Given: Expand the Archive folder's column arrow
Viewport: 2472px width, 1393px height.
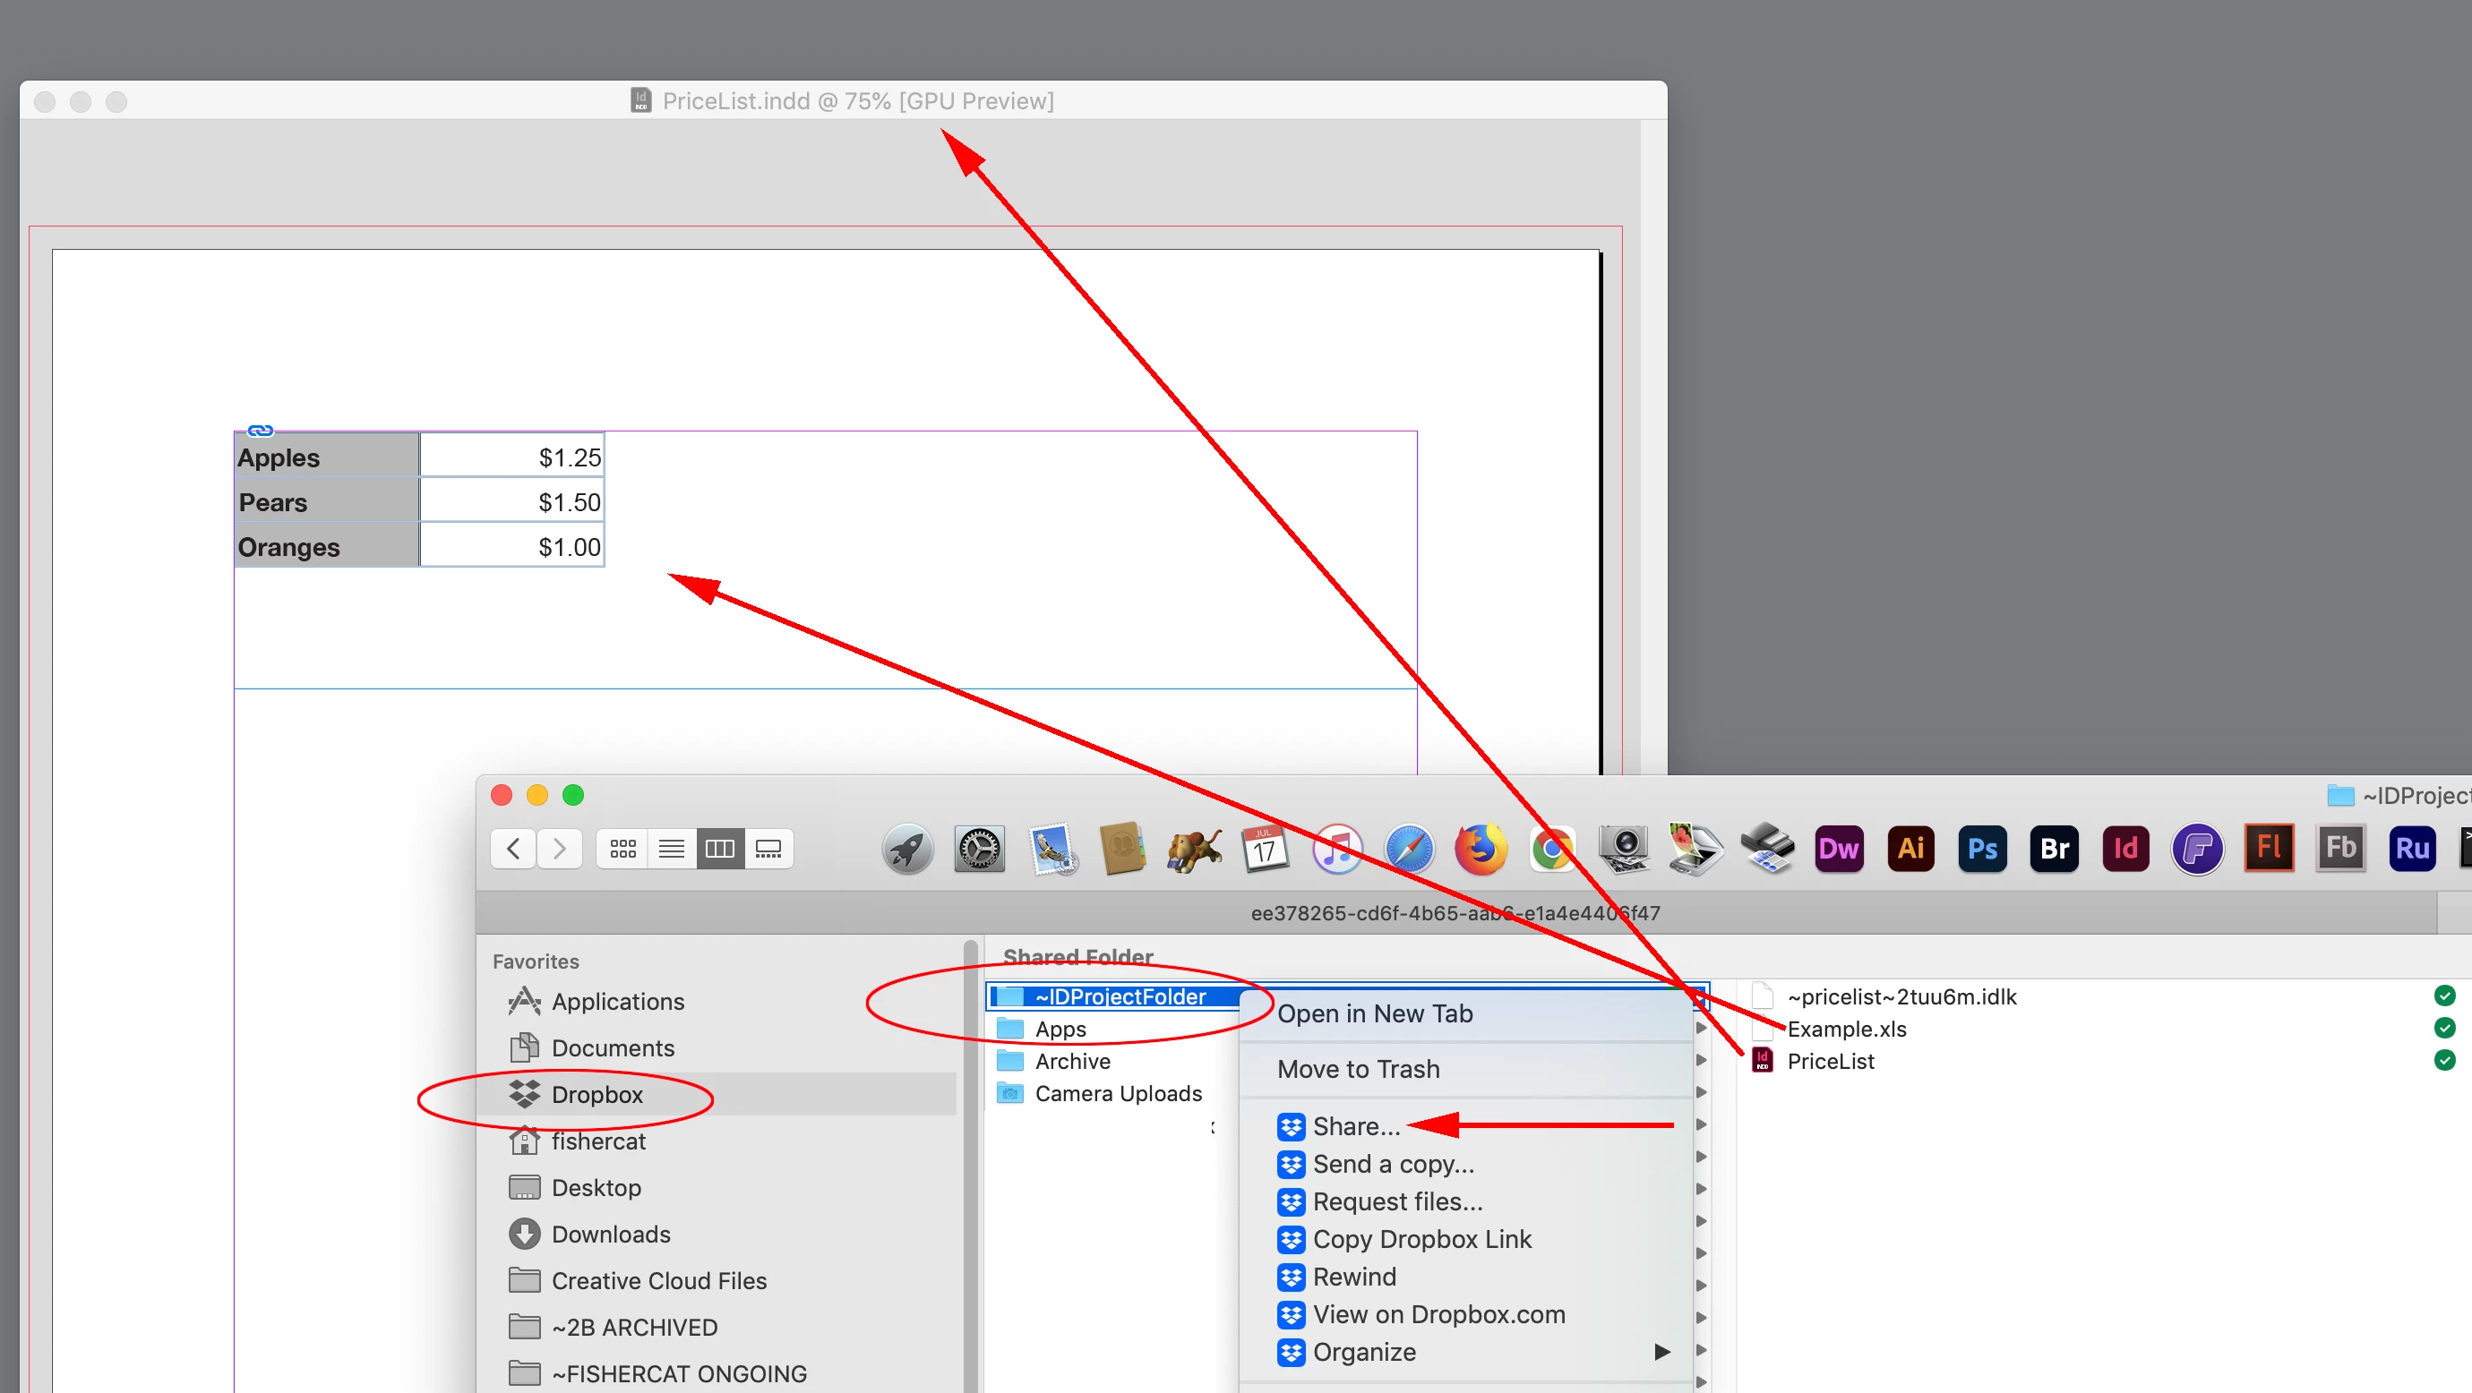Looking at the screenshot, I should point(1701,1060).
